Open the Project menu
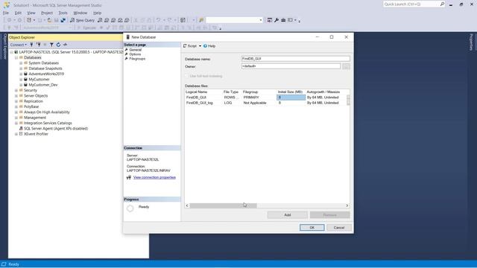Viewport: 477px width, 268px height. (47, 13)
